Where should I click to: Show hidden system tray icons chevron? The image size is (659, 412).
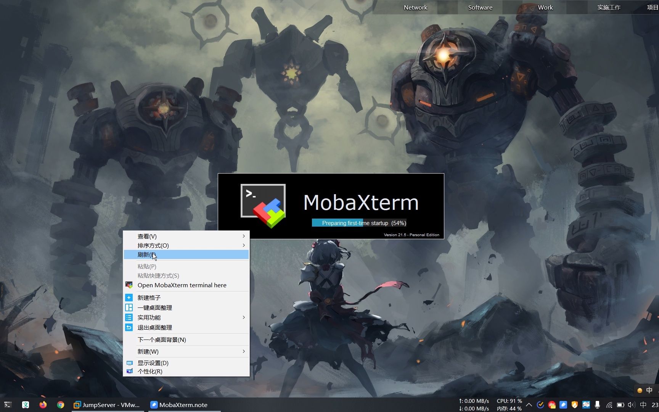tap(529, 405)
